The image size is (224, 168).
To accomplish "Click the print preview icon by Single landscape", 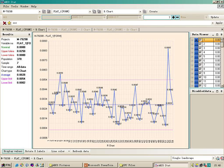I will (218, 158).
